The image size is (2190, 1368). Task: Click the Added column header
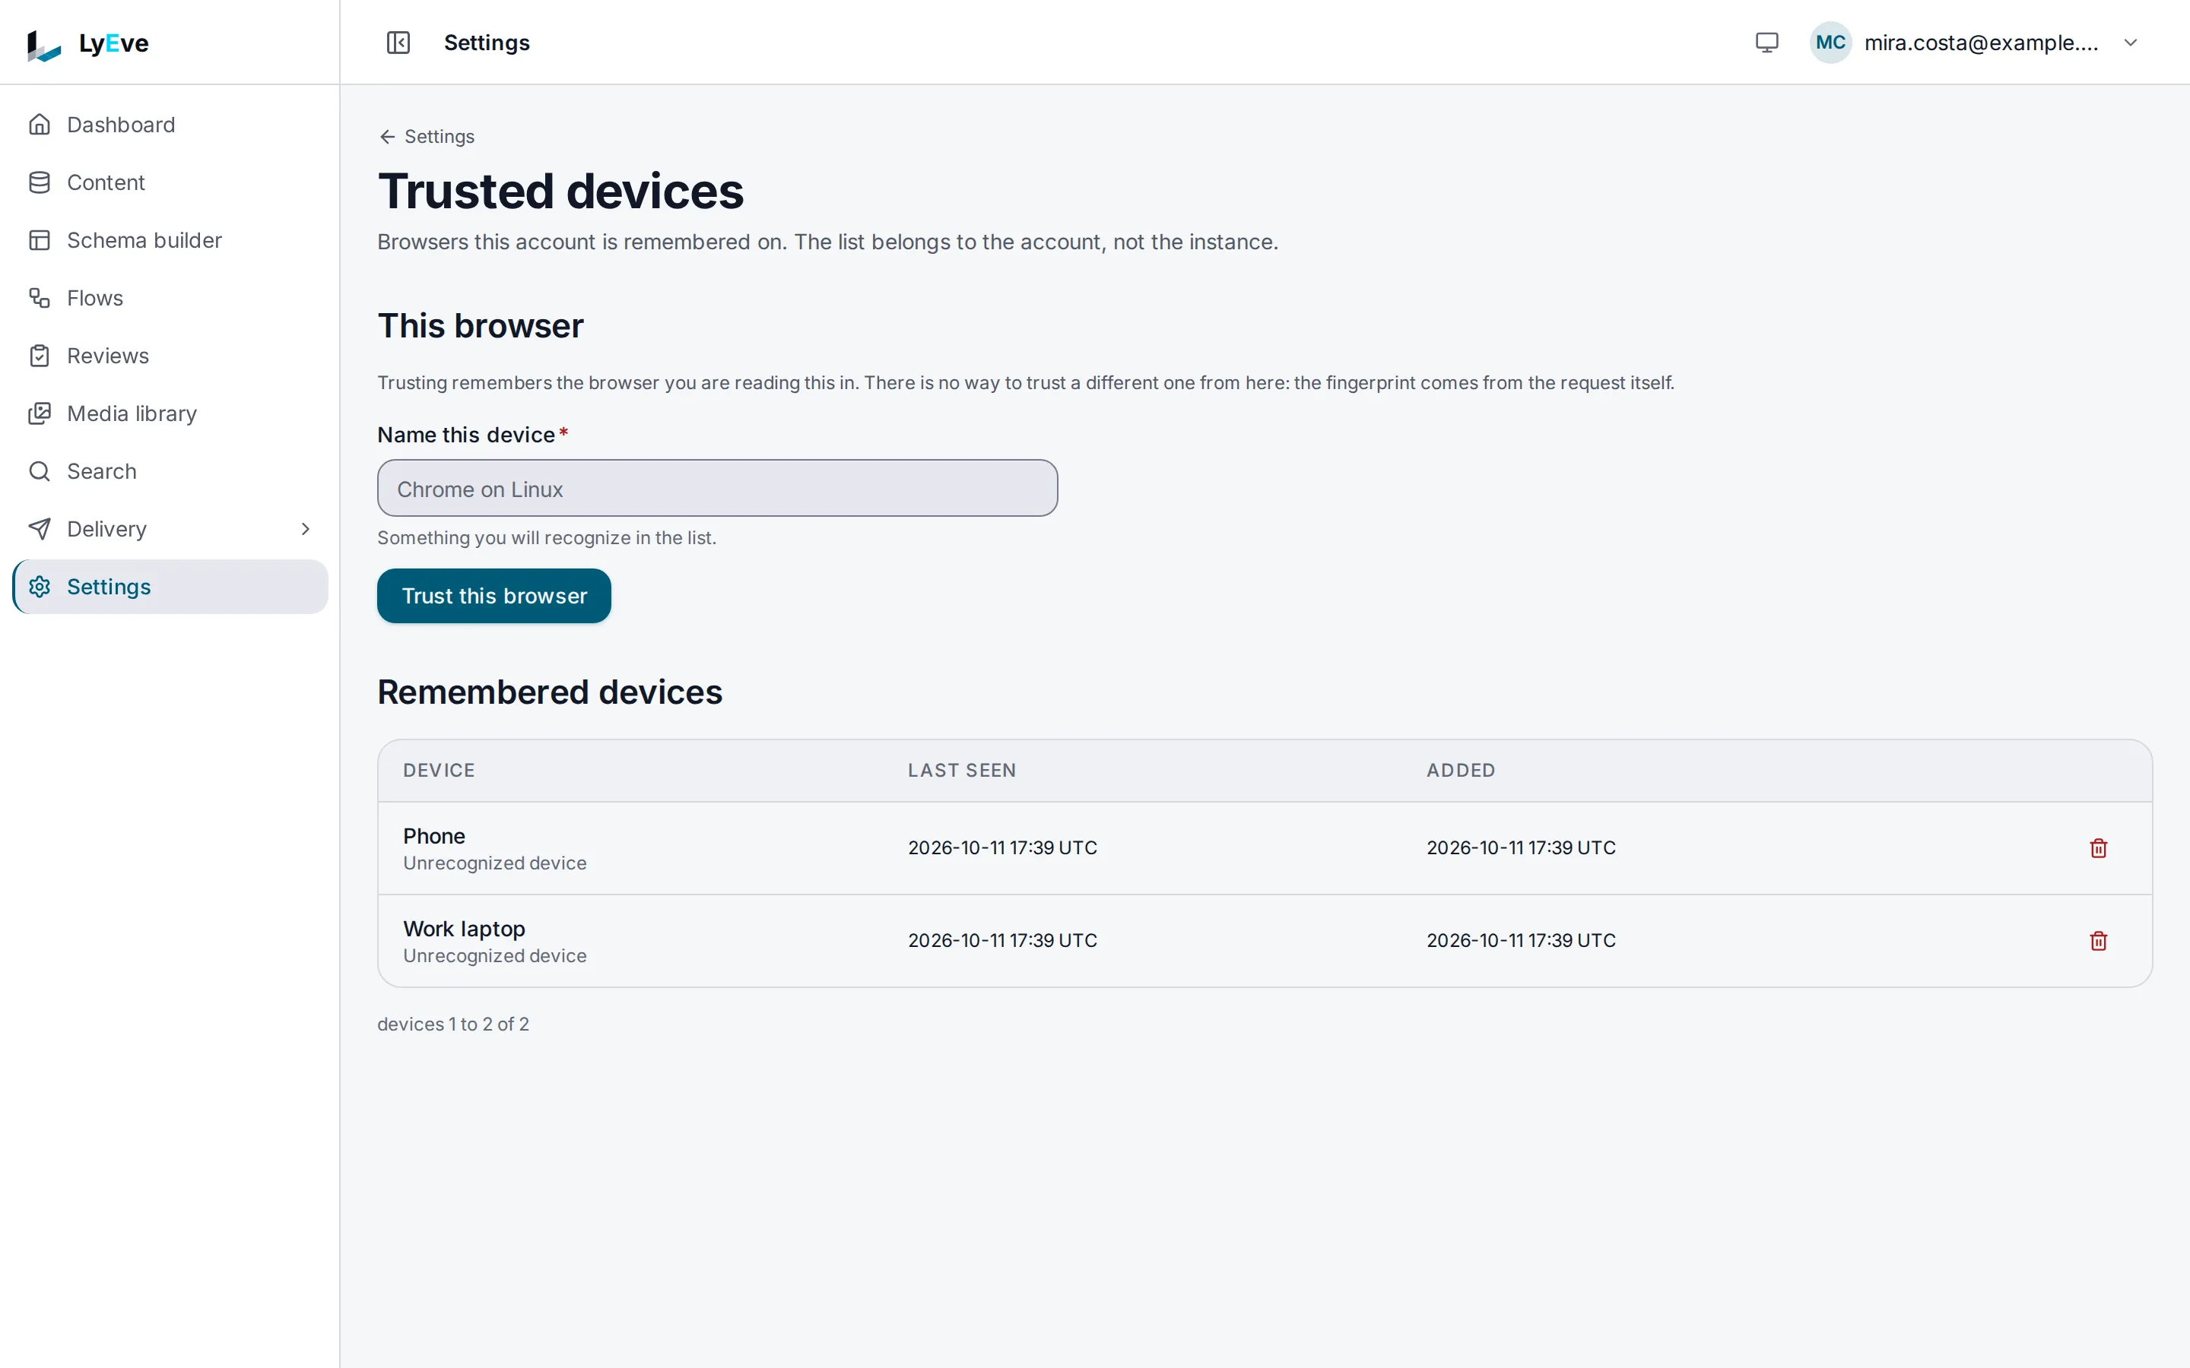coord(1461,771)
